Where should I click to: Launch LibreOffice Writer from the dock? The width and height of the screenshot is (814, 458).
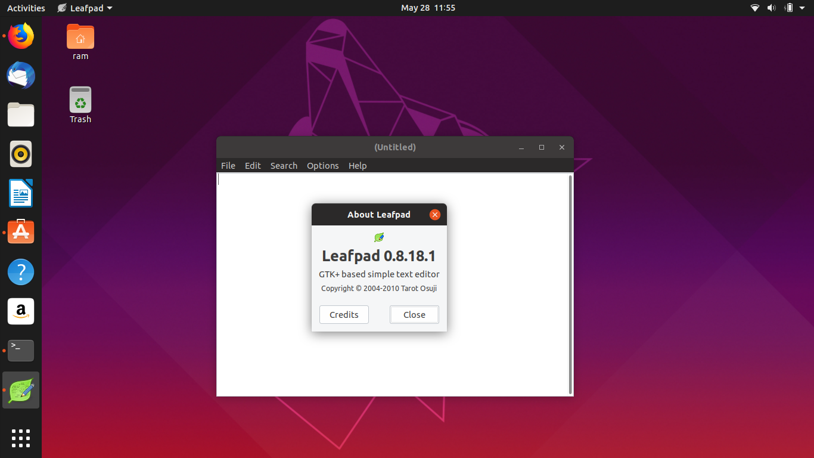(21, 193)
